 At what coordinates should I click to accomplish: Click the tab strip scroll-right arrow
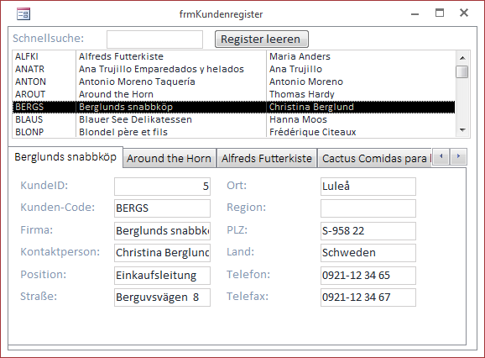pos(458,156)
